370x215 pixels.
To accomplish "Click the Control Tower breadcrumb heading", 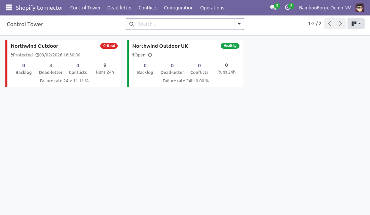I will (25, 24).
